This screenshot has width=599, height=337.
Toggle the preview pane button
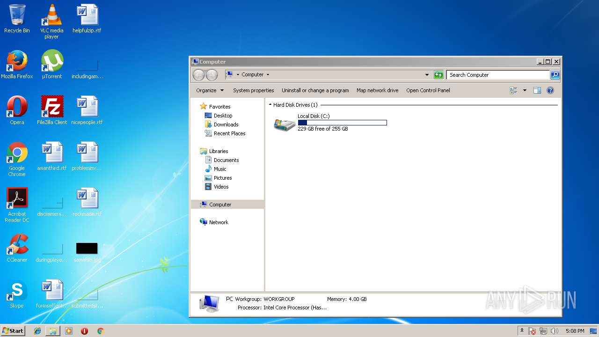pyautogui.click(x=537, y=90)
